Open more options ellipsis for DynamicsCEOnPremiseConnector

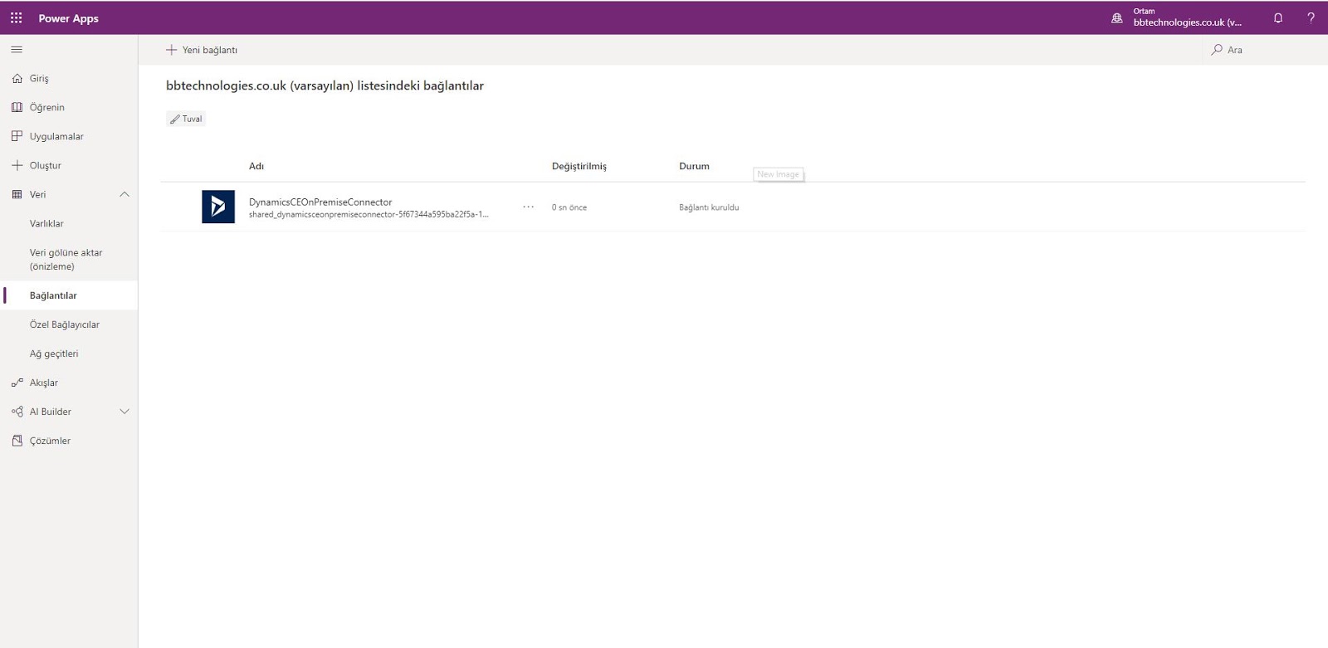[x=529, y=207]
